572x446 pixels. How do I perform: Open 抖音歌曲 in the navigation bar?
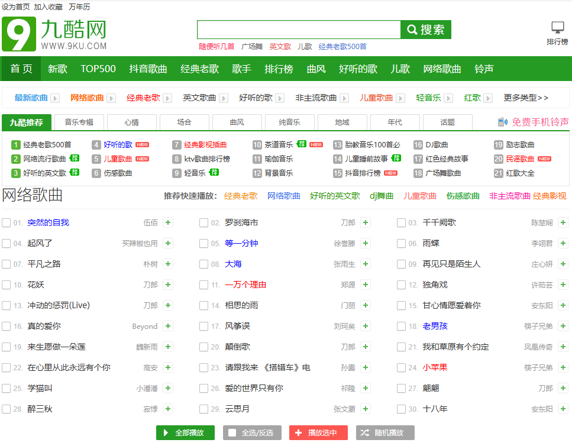[x=148, y=69]
